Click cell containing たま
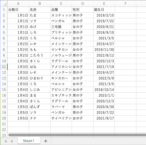Viewport: 146px width, 145px height. pos(40,15)
